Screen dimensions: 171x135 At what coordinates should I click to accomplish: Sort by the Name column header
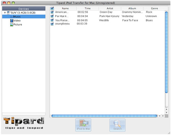pos(65,8)
